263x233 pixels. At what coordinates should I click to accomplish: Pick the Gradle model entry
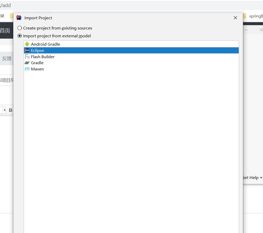tap(131, 63)
